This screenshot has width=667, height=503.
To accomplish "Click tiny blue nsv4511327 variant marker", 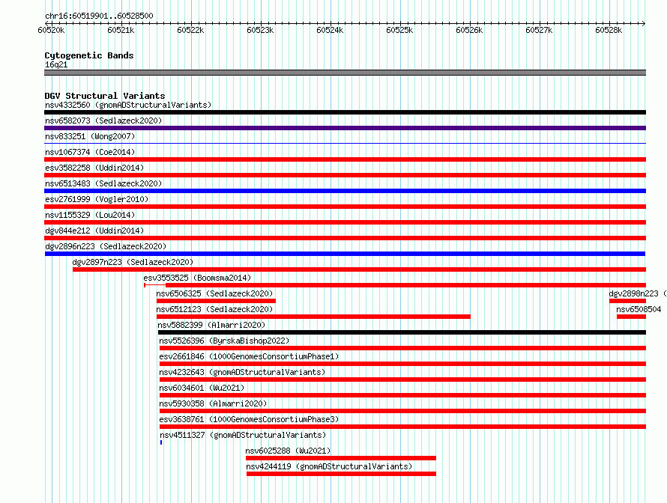I will tap(161, 442).
